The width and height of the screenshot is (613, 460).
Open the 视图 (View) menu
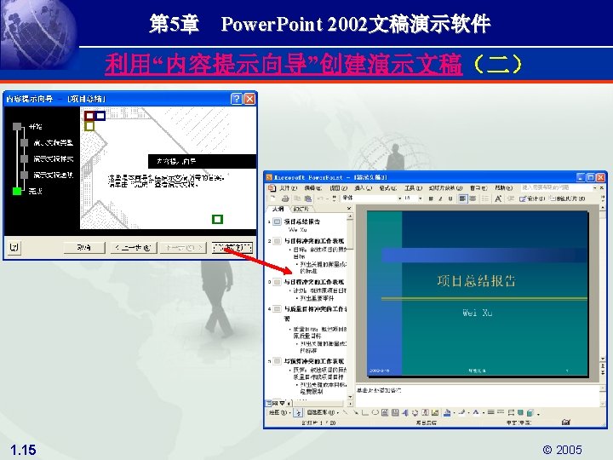[x=338, y=188]
